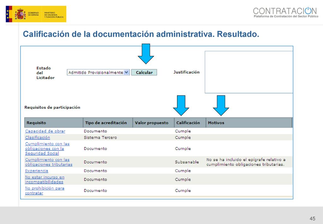Click the Contratación platform logo
The width and height of the screenshot is (323, 224).
click(286, 12)
